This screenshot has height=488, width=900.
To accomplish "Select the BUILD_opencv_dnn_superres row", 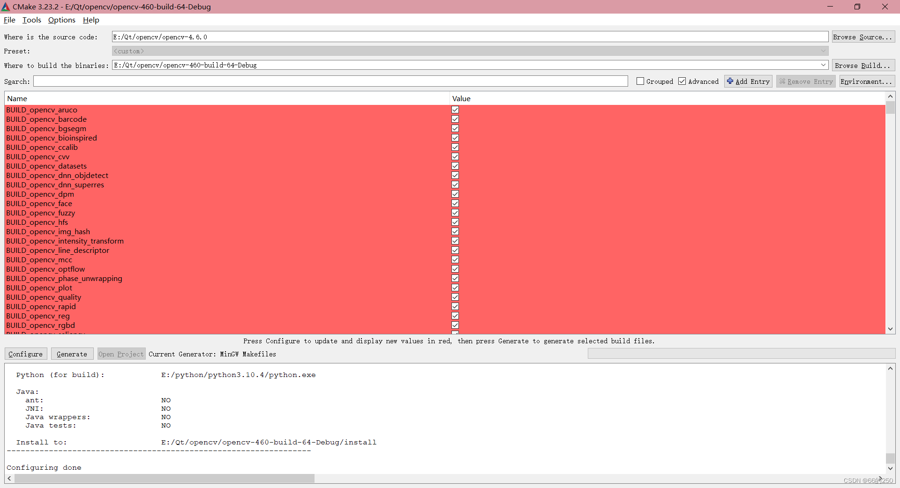I will pos(445,185).
